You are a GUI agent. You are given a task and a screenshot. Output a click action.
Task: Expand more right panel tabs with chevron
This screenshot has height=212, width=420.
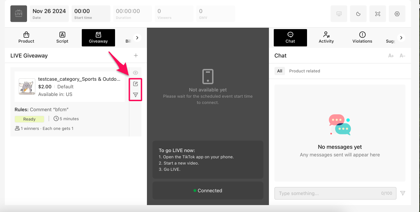(x=401, y=38)
